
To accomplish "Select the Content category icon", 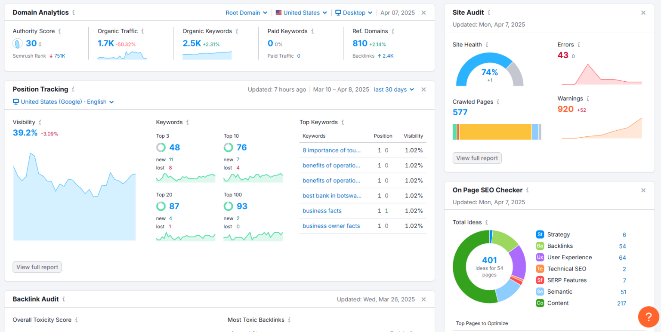I will [540, 303].
